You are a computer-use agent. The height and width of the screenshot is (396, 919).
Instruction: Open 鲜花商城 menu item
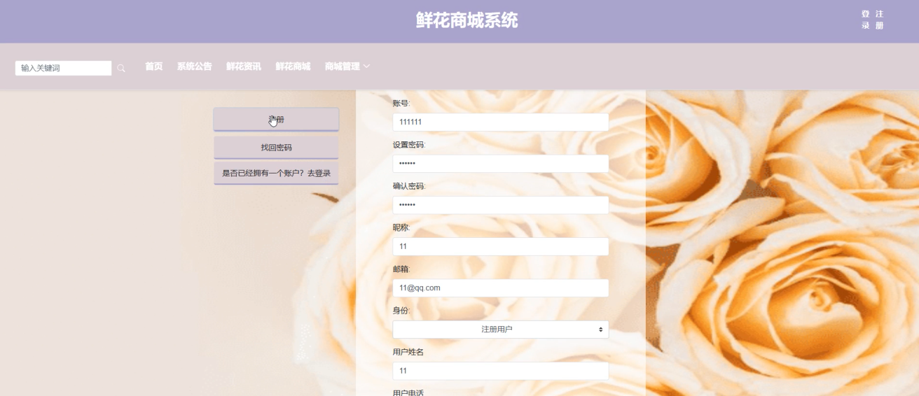[x=293, y=66]
